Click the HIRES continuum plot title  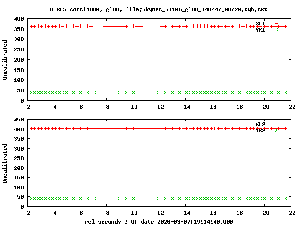162,9
